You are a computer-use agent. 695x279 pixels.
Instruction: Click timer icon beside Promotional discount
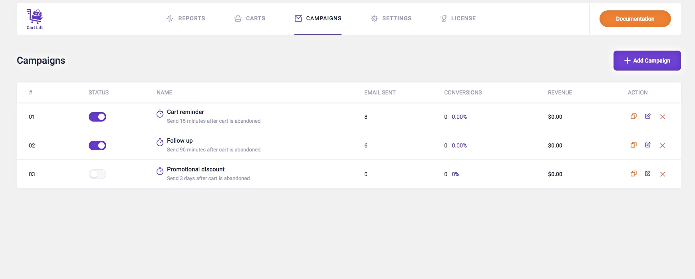coord(160,171)
